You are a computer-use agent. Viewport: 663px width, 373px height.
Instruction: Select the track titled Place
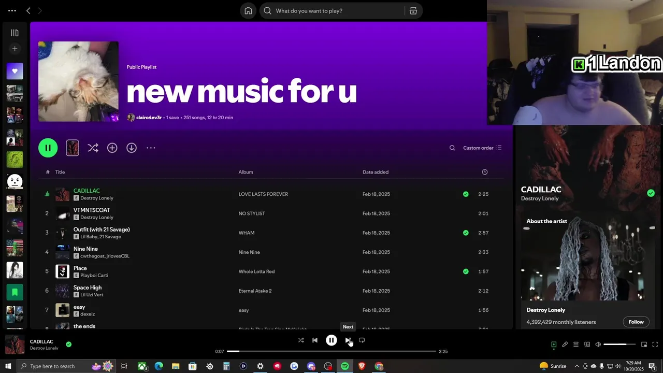(80, 268)
